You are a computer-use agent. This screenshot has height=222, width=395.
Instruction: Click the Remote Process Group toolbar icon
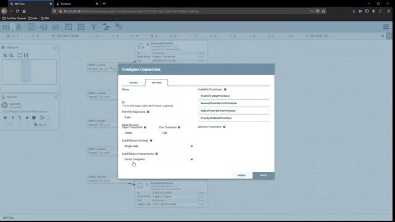pos(81,27)
